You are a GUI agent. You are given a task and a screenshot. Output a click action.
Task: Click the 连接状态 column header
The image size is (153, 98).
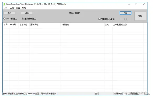tap(24, 25)
